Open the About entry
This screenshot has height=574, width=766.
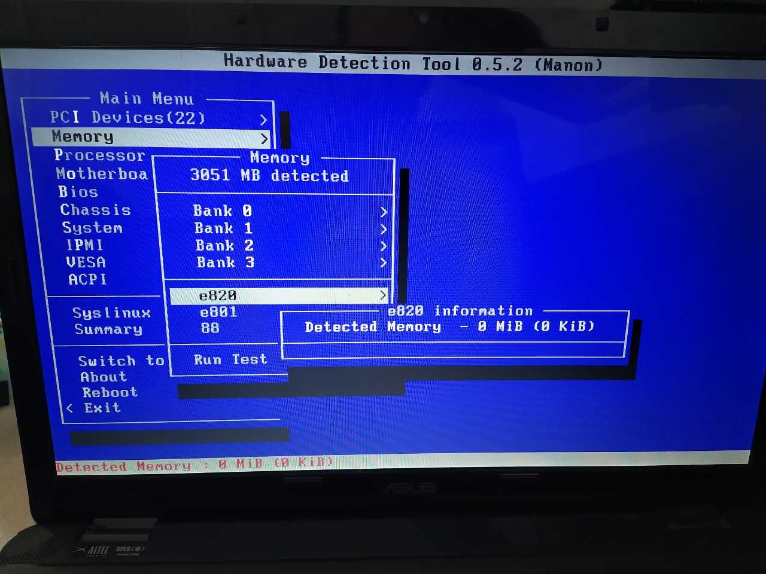104,377
